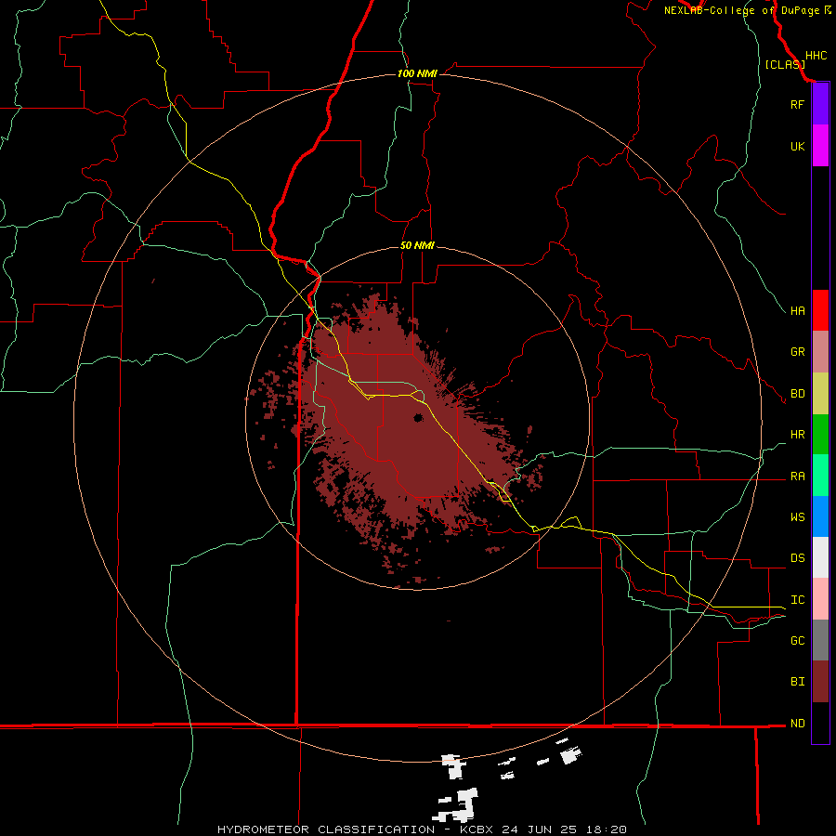Click the GC label text in legend
The width and height of the screenshot is (836, 836).
click(x=798, y=640)
